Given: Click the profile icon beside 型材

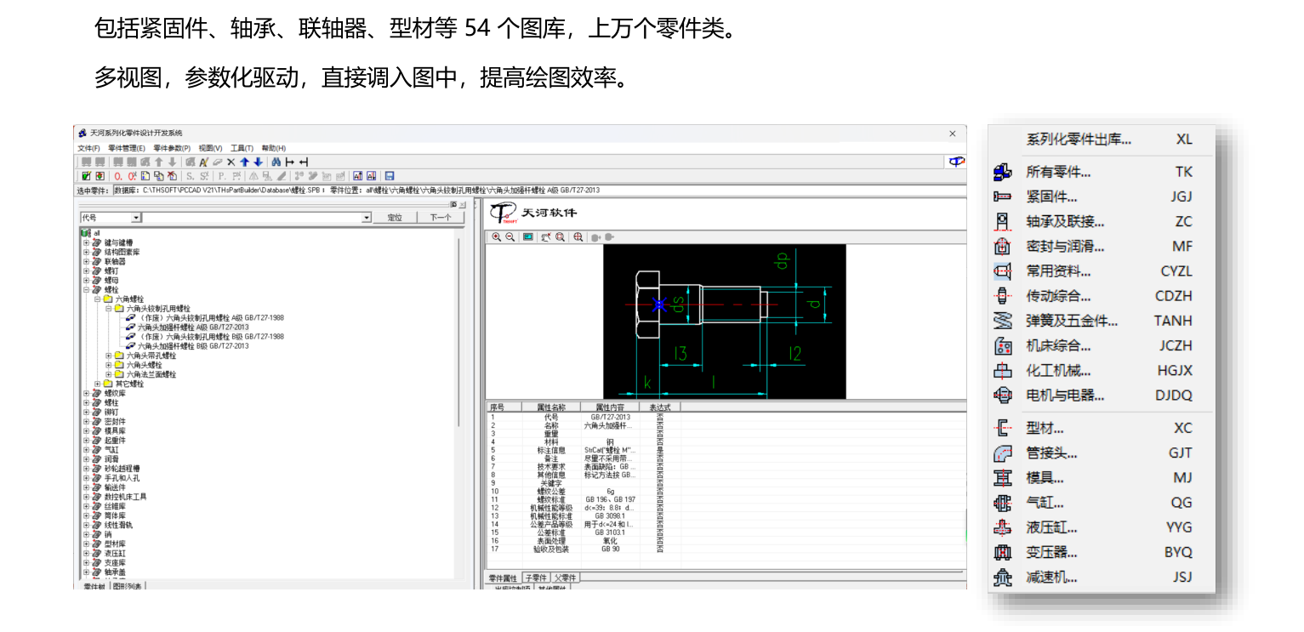Looking at the screenshot, I should pos(1003,428).
